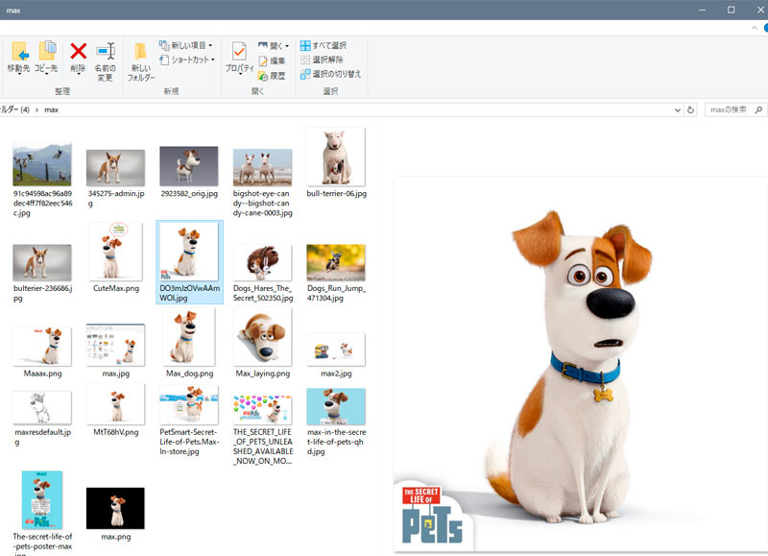Image resolution: width=768 pixels, height=556 pixels.
Task: Select the 345275-admin.jpg thumbnail
Action: coord(115,167)
